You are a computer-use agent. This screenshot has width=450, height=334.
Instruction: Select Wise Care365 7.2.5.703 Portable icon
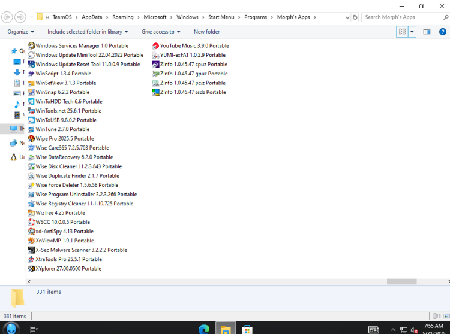pyautogui.click(x=31, y=148)
